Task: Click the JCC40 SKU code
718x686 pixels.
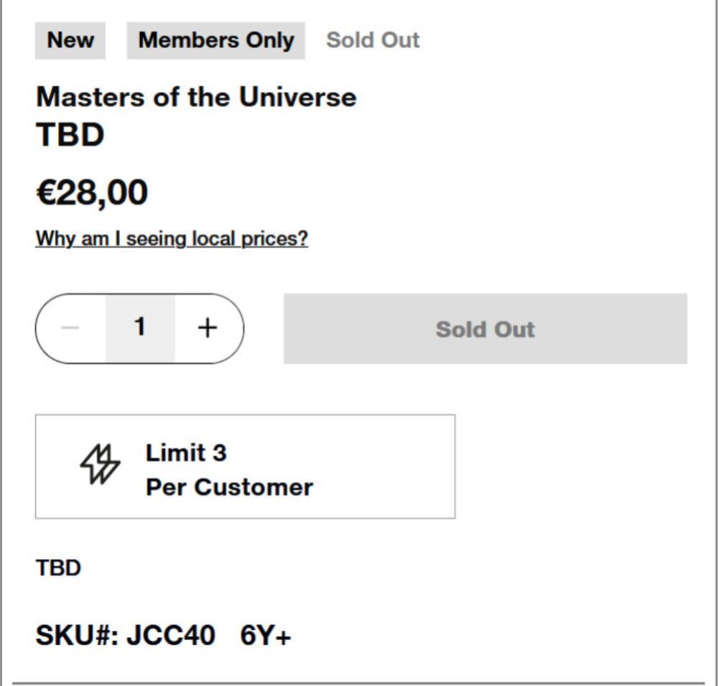Action: point(170,636)
